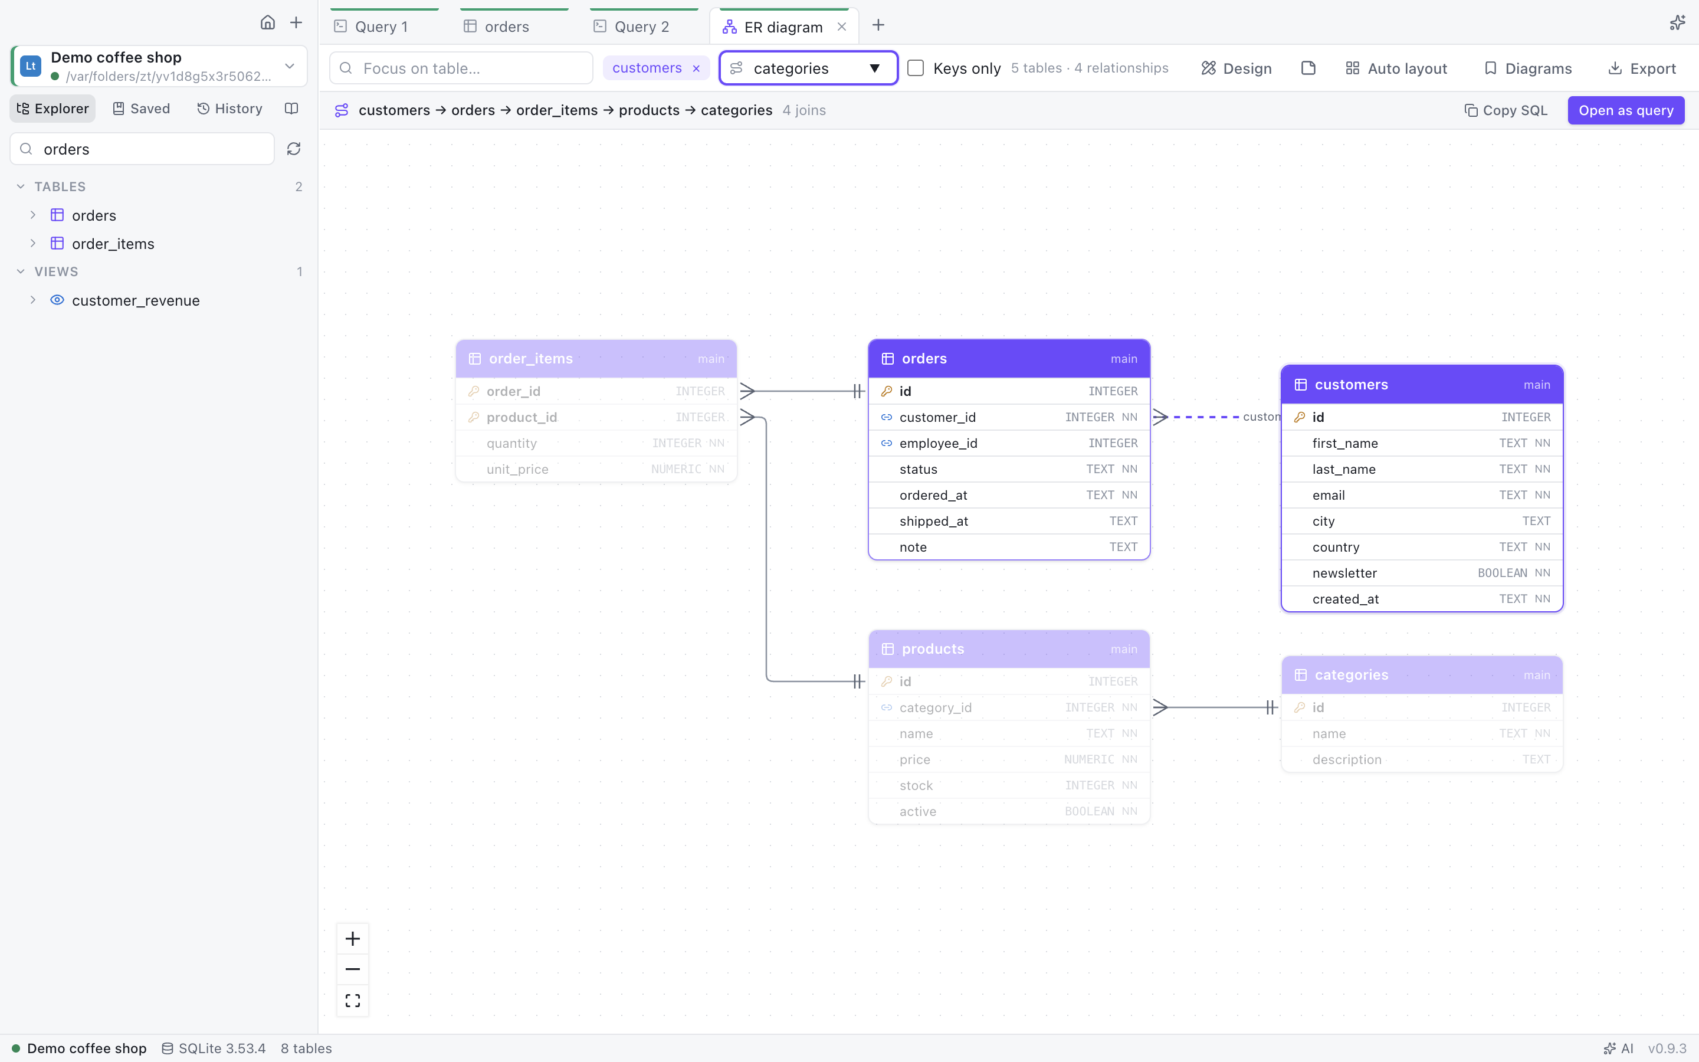
Task: Click the fit-to-view icon below zoom controls
Action: pyautogui.click(x=352, y=1000)
